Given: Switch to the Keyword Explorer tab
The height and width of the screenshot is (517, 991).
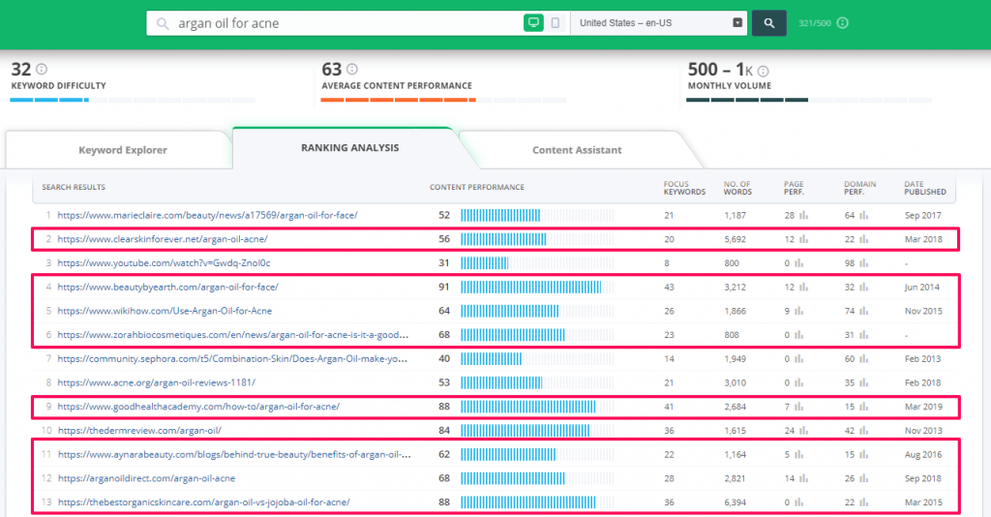Looking at the screenshot, I should (123, 150).
